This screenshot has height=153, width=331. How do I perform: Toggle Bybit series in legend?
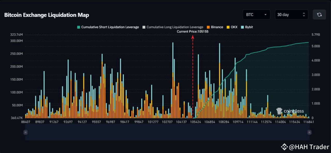coord(247,27)
